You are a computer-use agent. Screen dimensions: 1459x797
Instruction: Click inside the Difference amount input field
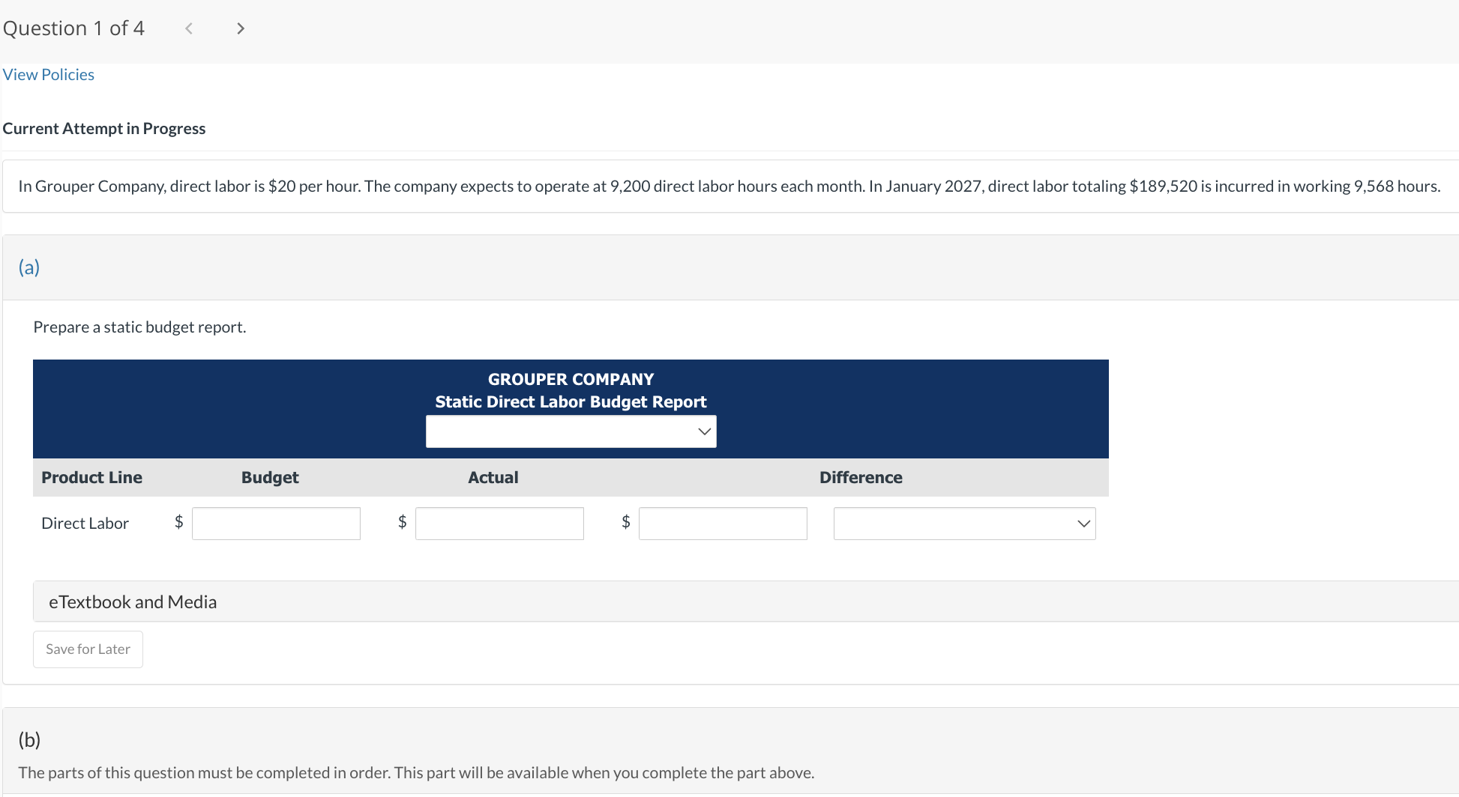click(x=722, y=523)
